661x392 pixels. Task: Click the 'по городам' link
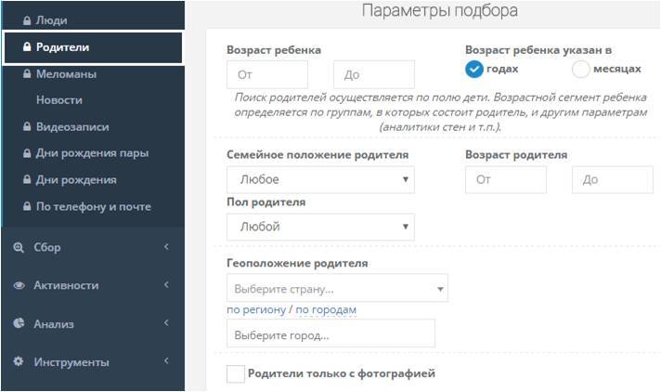point(326,309)
